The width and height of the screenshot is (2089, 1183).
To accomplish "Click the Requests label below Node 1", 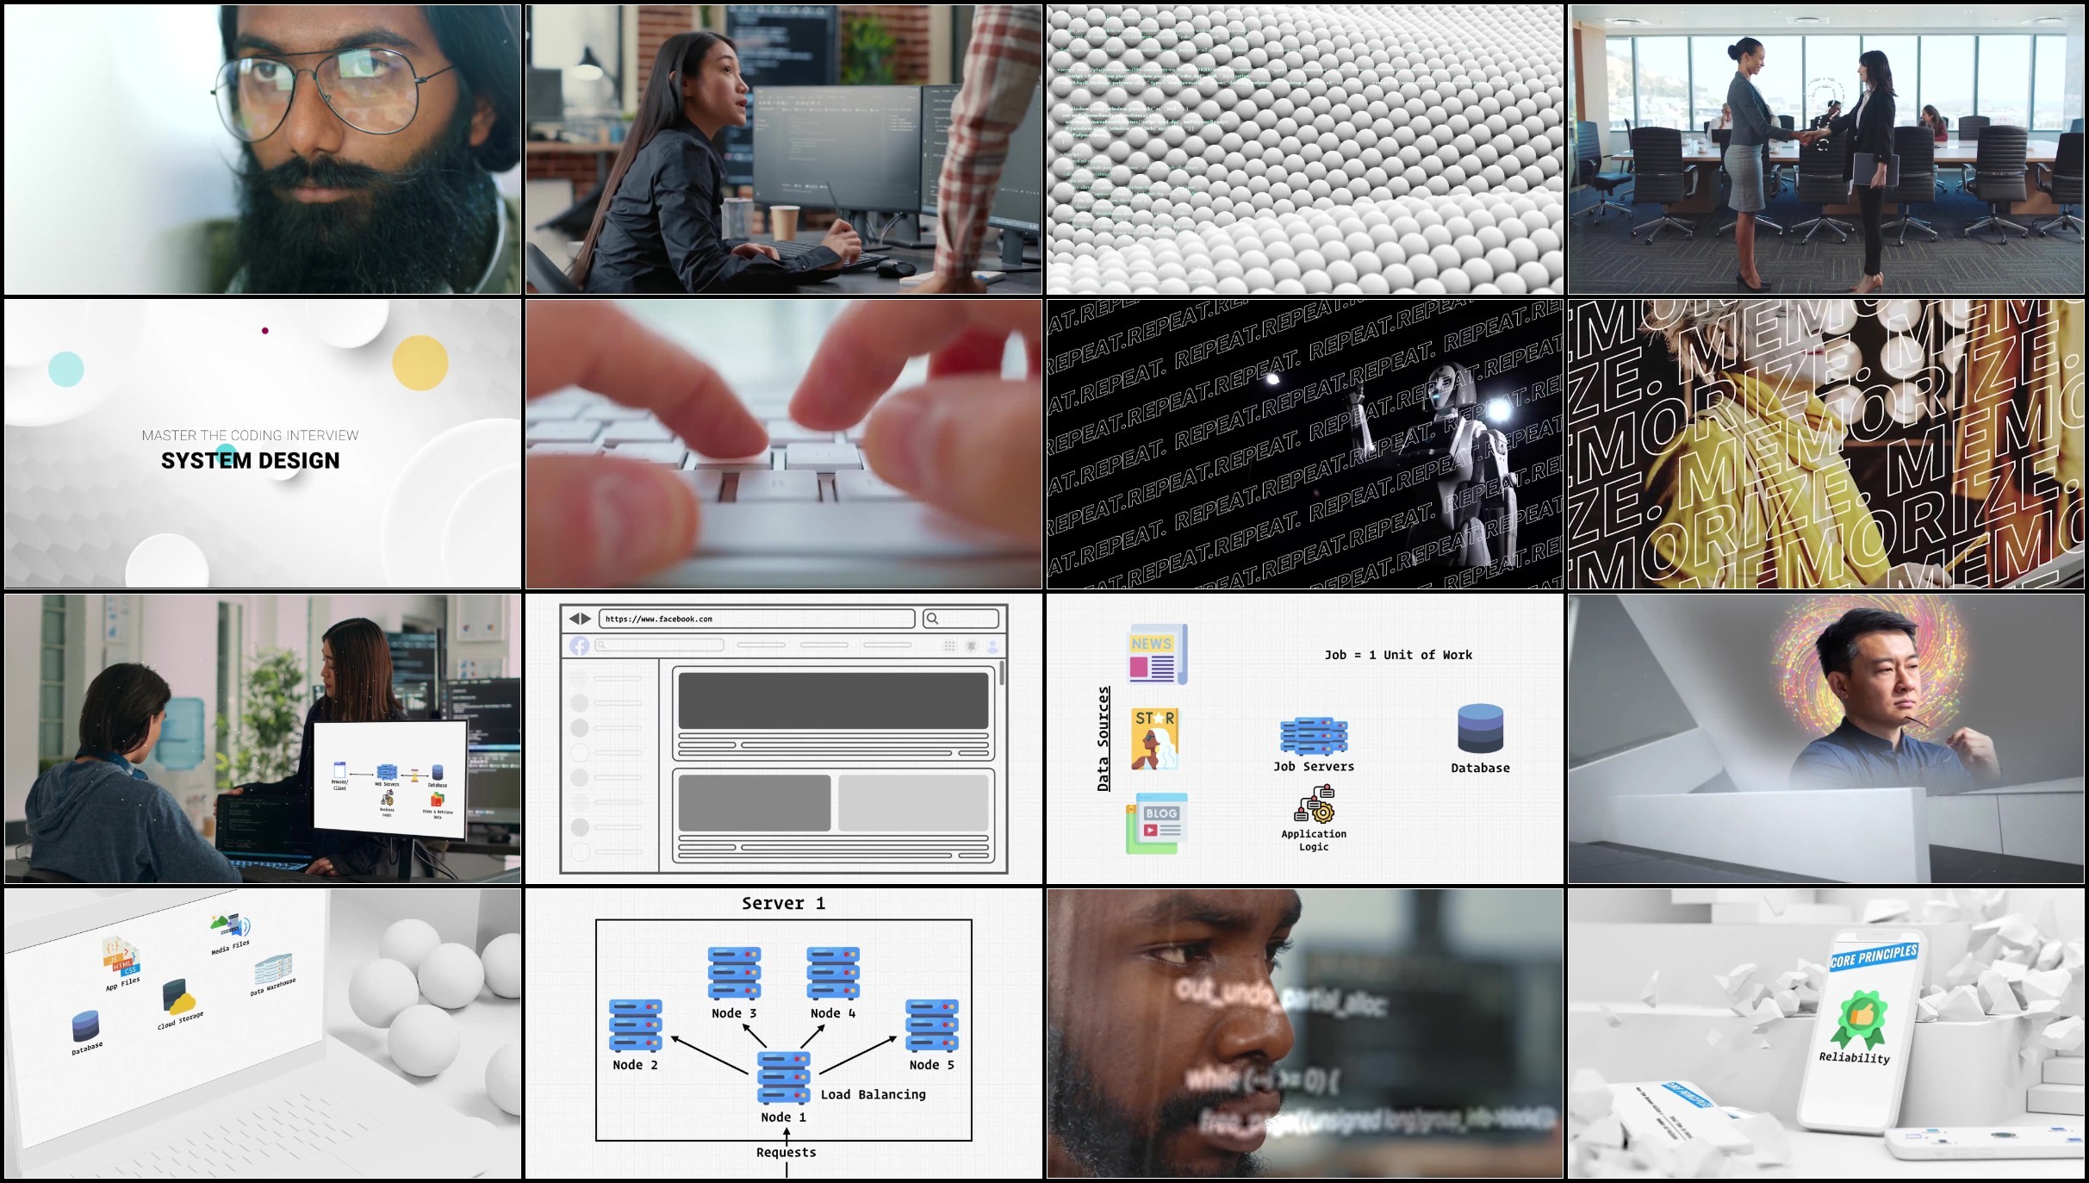I will click(786, 1152).
